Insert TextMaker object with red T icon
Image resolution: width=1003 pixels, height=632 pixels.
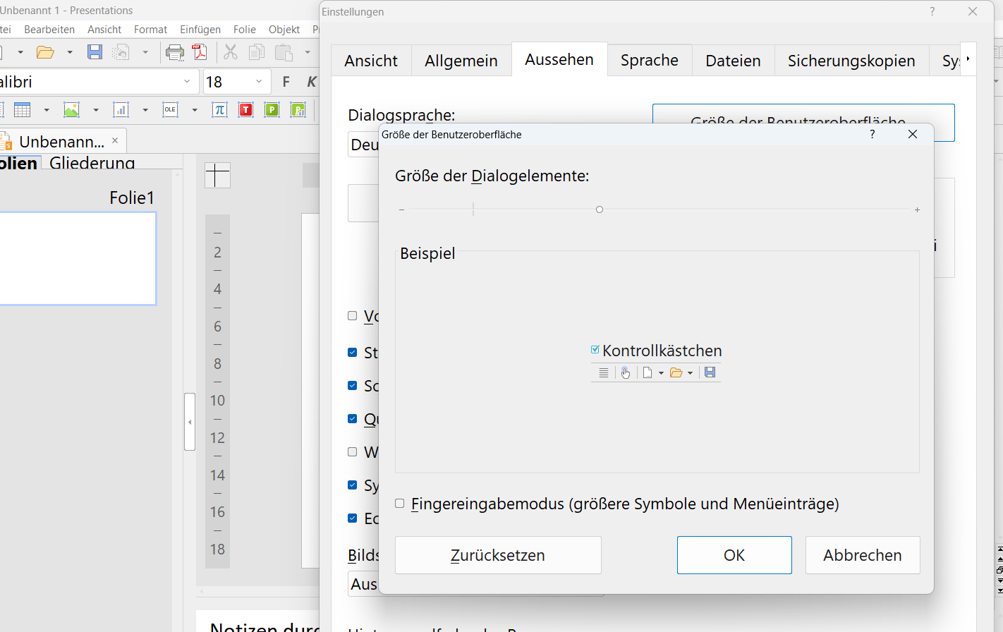pos(245,110)
